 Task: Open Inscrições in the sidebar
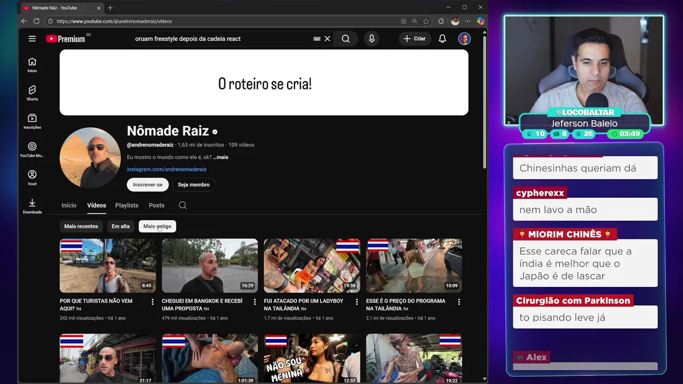point(32,121)
